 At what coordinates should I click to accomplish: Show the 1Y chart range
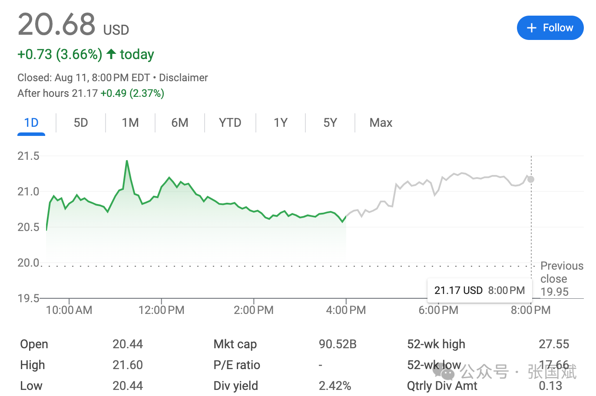pos(281,123)
